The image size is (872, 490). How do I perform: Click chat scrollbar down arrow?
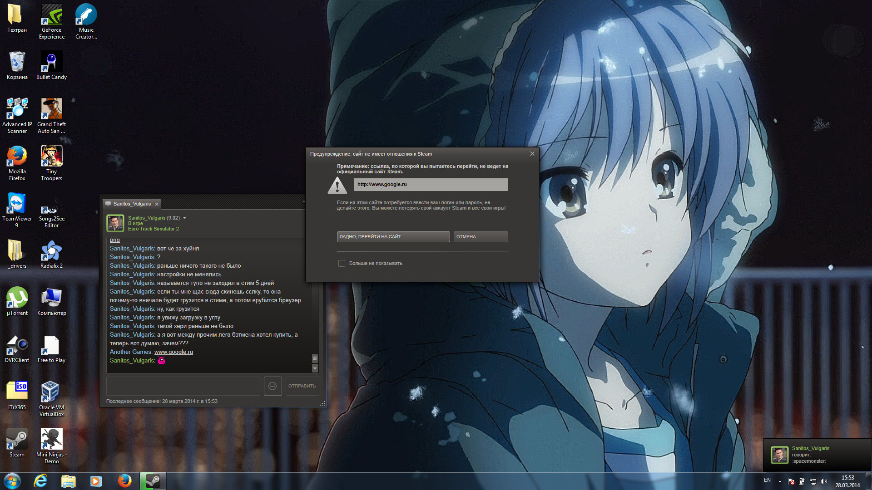[315, 368]
